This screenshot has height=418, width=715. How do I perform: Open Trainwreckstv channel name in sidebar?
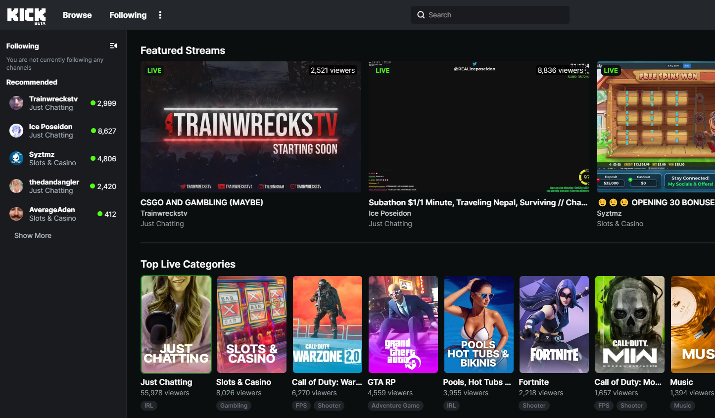click(53, 99)
